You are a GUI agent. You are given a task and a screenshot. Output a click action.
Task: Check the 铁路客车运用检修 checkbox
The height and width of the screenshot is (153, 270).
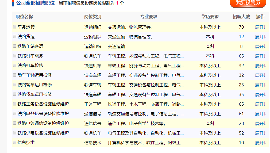pyautogui.click(x=15, y=85)
